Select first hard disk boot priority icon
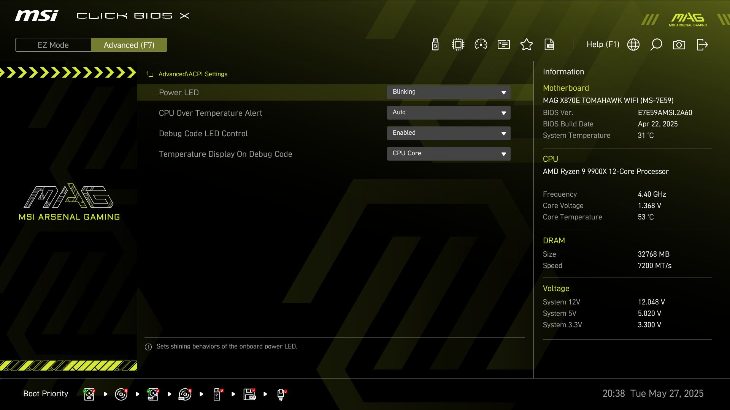730x410 pixels. coord(89,394)
